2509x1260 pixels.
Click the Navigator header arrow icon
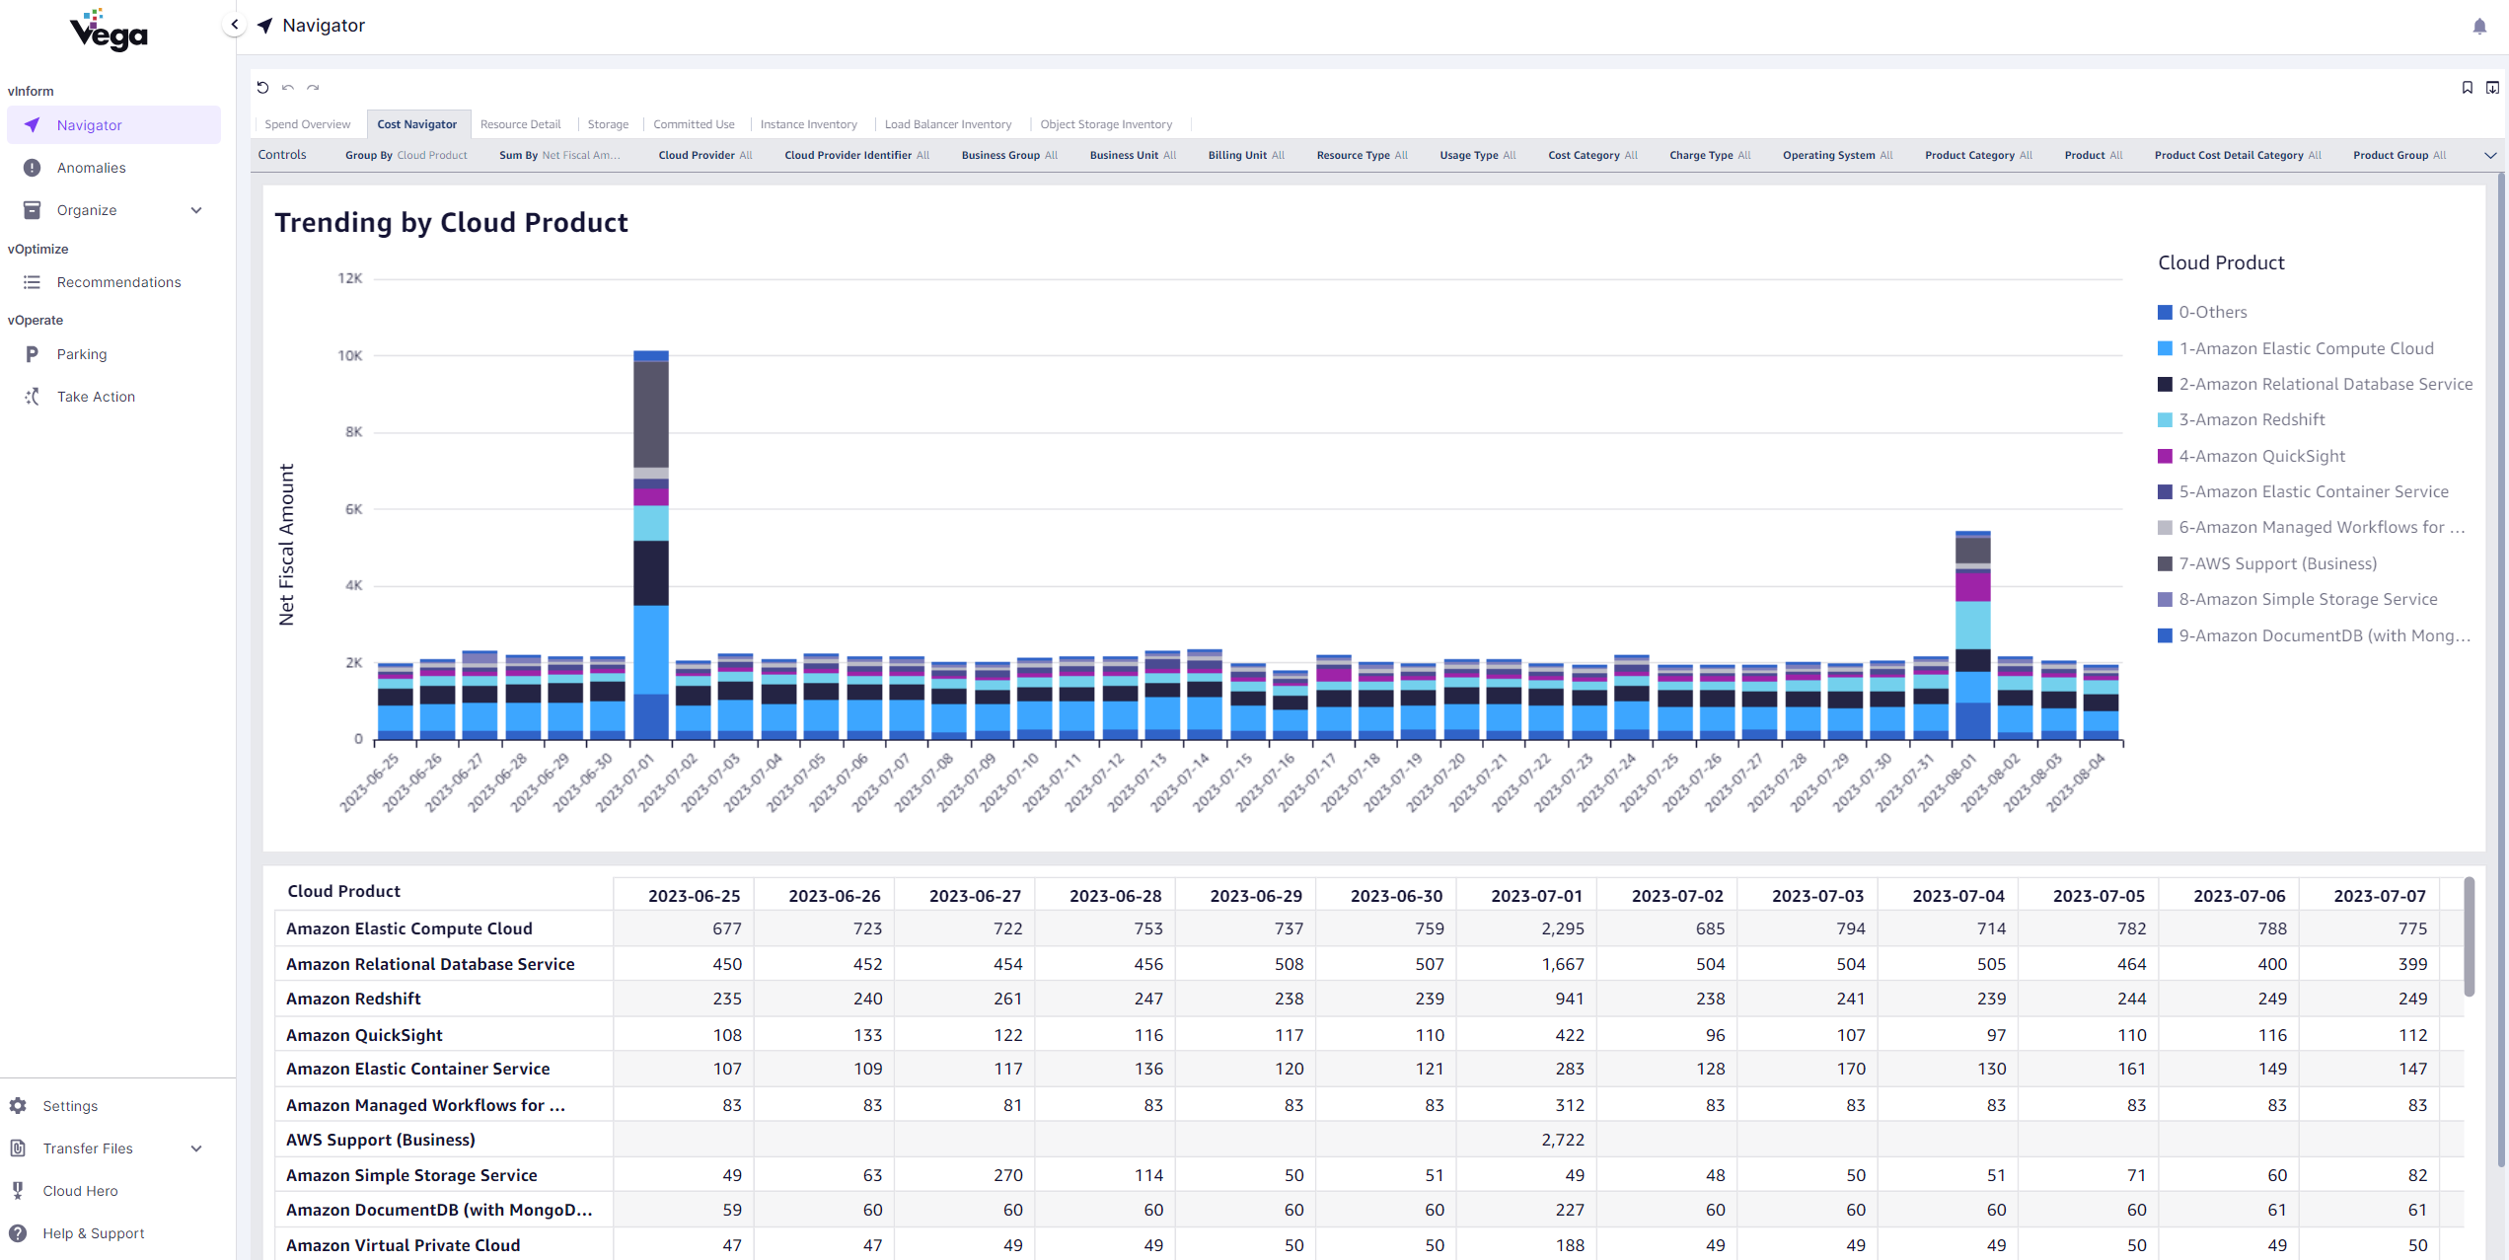pyautogui.click(x=264, y=26)
